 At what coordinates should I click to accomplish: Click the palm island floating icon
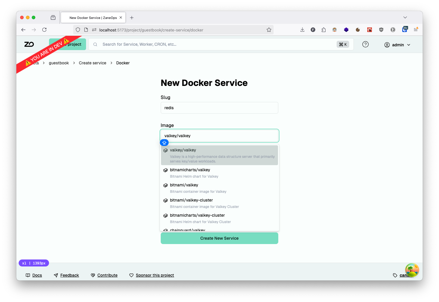click(412, 270)
